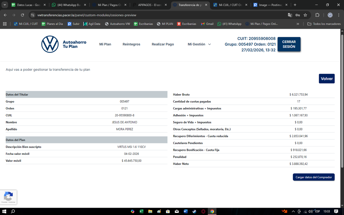Viewport: 344px width, 215px height.
Task: Show more bookmarks with the chevron
Action: (x=298, y=24)
